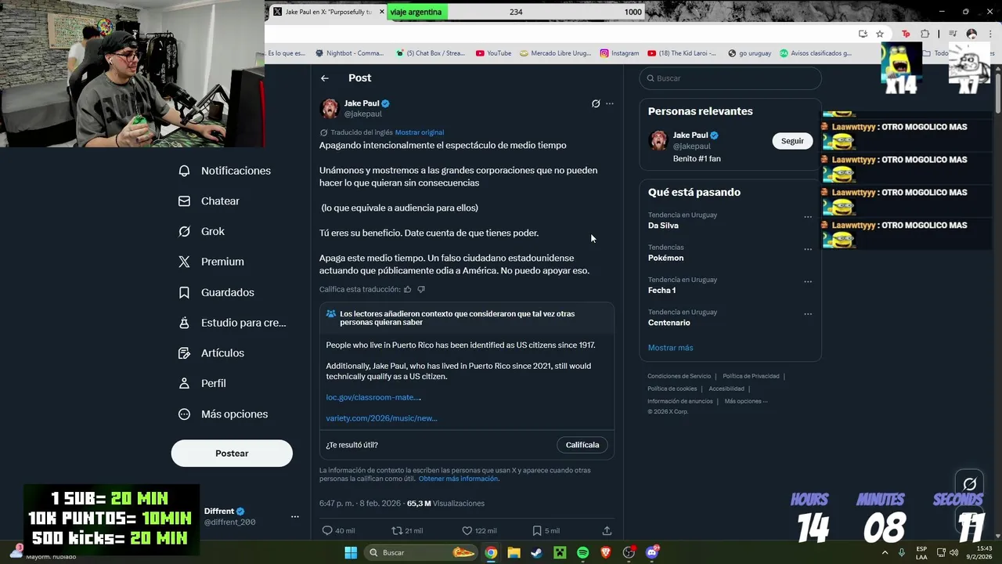Open the variety.com music news link

coord(382,418)
